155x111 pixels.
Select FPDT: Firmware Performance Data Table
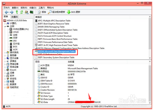click(x=54, y=42)
